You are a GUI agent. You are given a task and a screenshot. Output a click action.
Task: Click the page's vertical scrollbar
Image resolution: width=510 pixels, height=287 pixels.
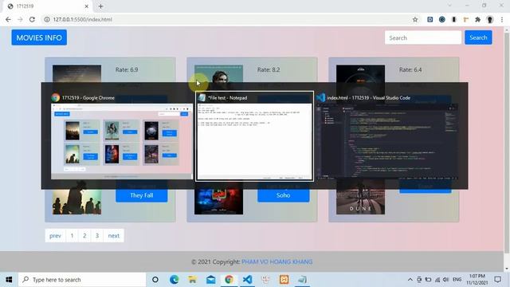[x=507, y=143]
